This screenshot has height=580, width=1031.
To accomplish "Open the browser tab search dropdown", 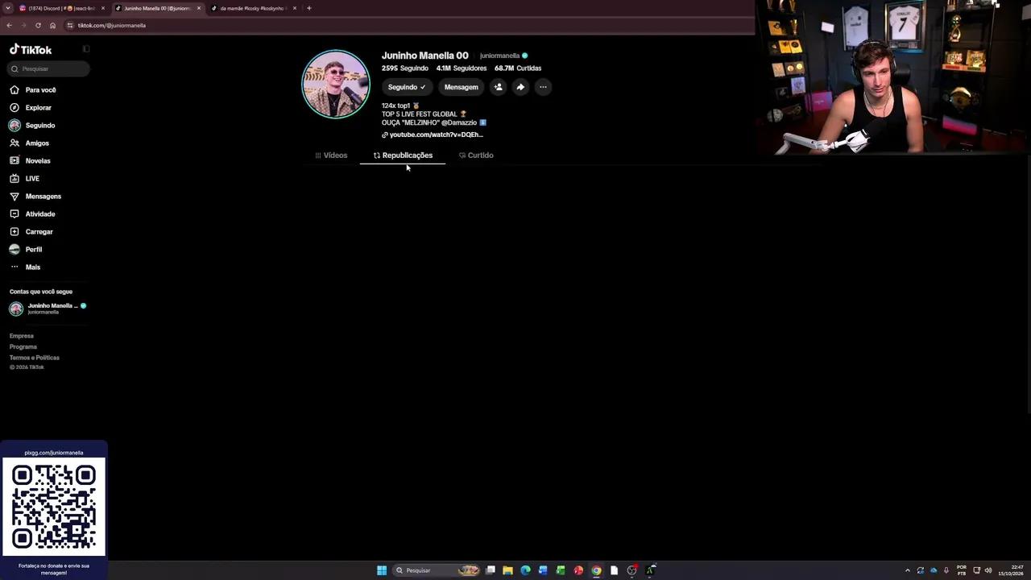I will [x=7, y=8].
